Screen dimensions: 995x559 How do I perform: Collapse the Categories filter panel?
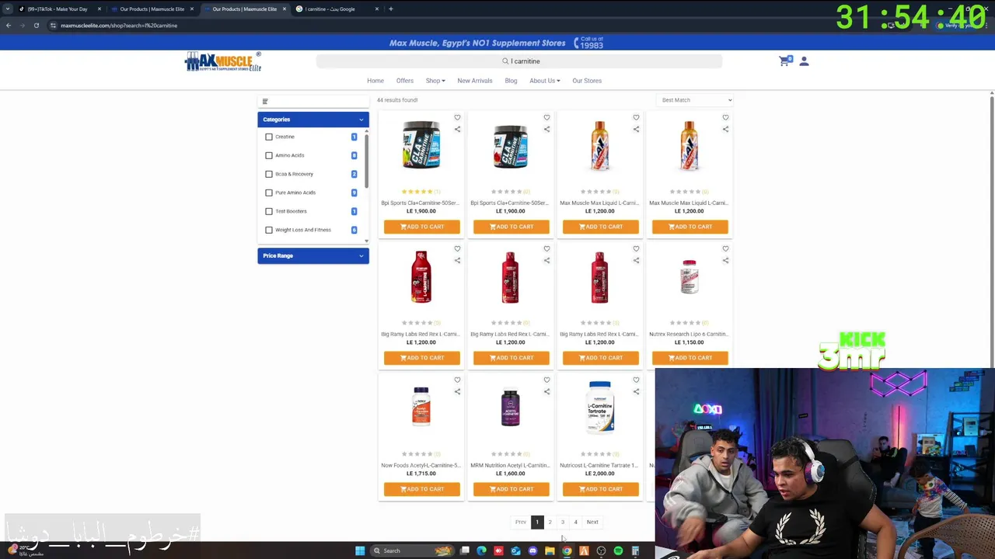313,120
